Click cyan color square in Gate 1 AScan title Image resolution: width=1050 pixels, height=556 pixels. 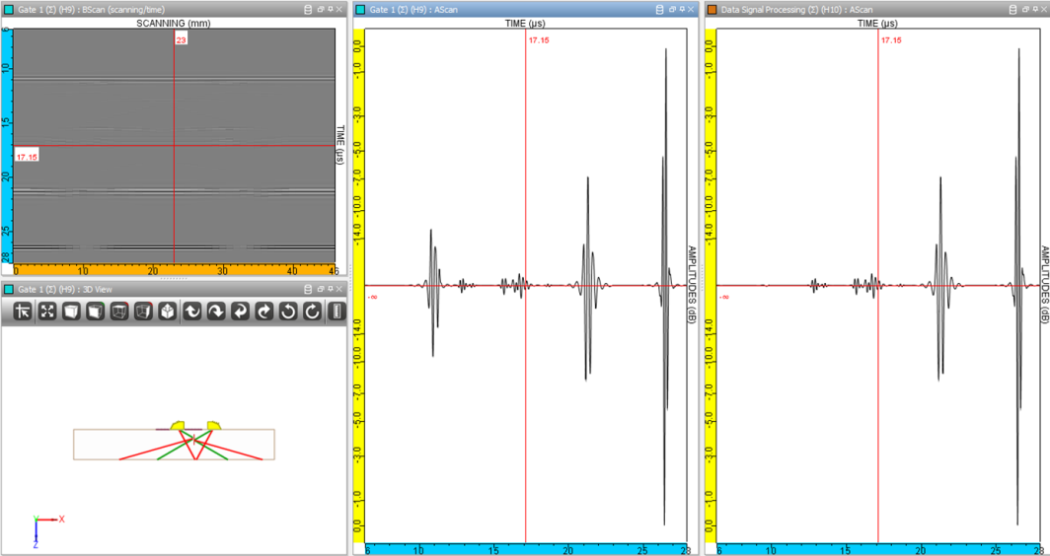tap(361, 9)
